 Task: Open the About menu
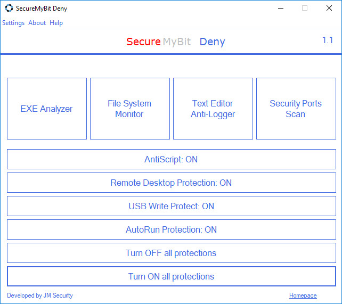(x=37, y=23)
